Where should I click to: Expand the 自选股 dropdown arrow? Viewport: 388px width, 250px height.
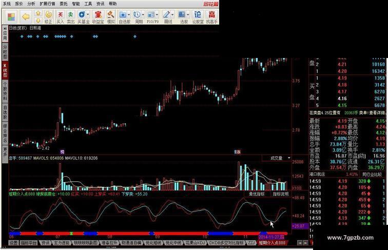tap(129, 15)
